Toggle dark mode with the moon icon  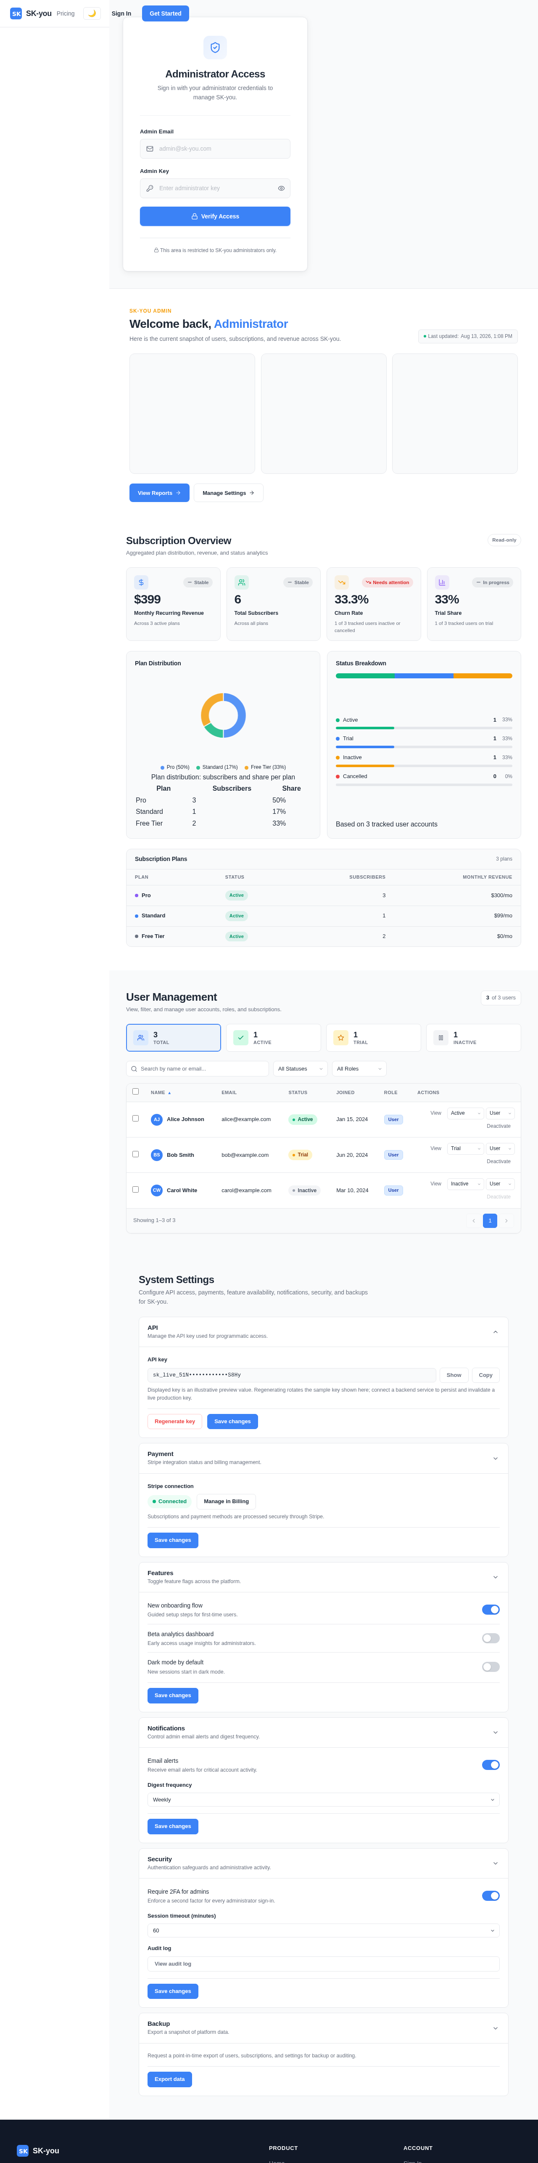pyautogui.click(x=92, y=13)
